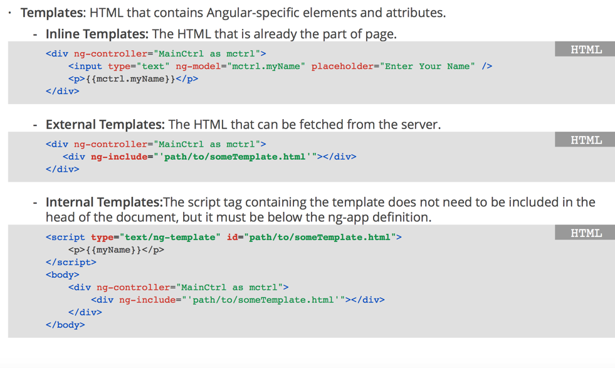Click the ng-model="mctrl.myName" attribute
The image size is (615, 368).
point(241,66)
